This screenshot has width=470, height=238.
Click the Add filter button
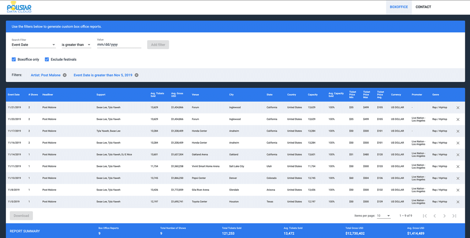(x=158, y=45)
